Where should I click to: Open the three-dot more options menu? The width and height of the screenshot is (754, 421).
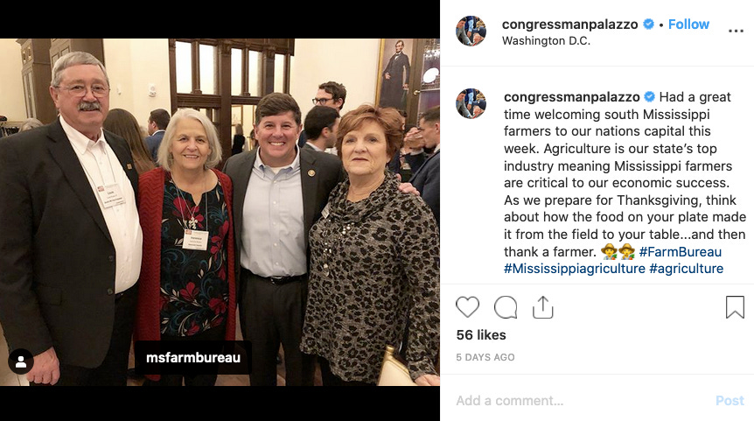[736, 31]
